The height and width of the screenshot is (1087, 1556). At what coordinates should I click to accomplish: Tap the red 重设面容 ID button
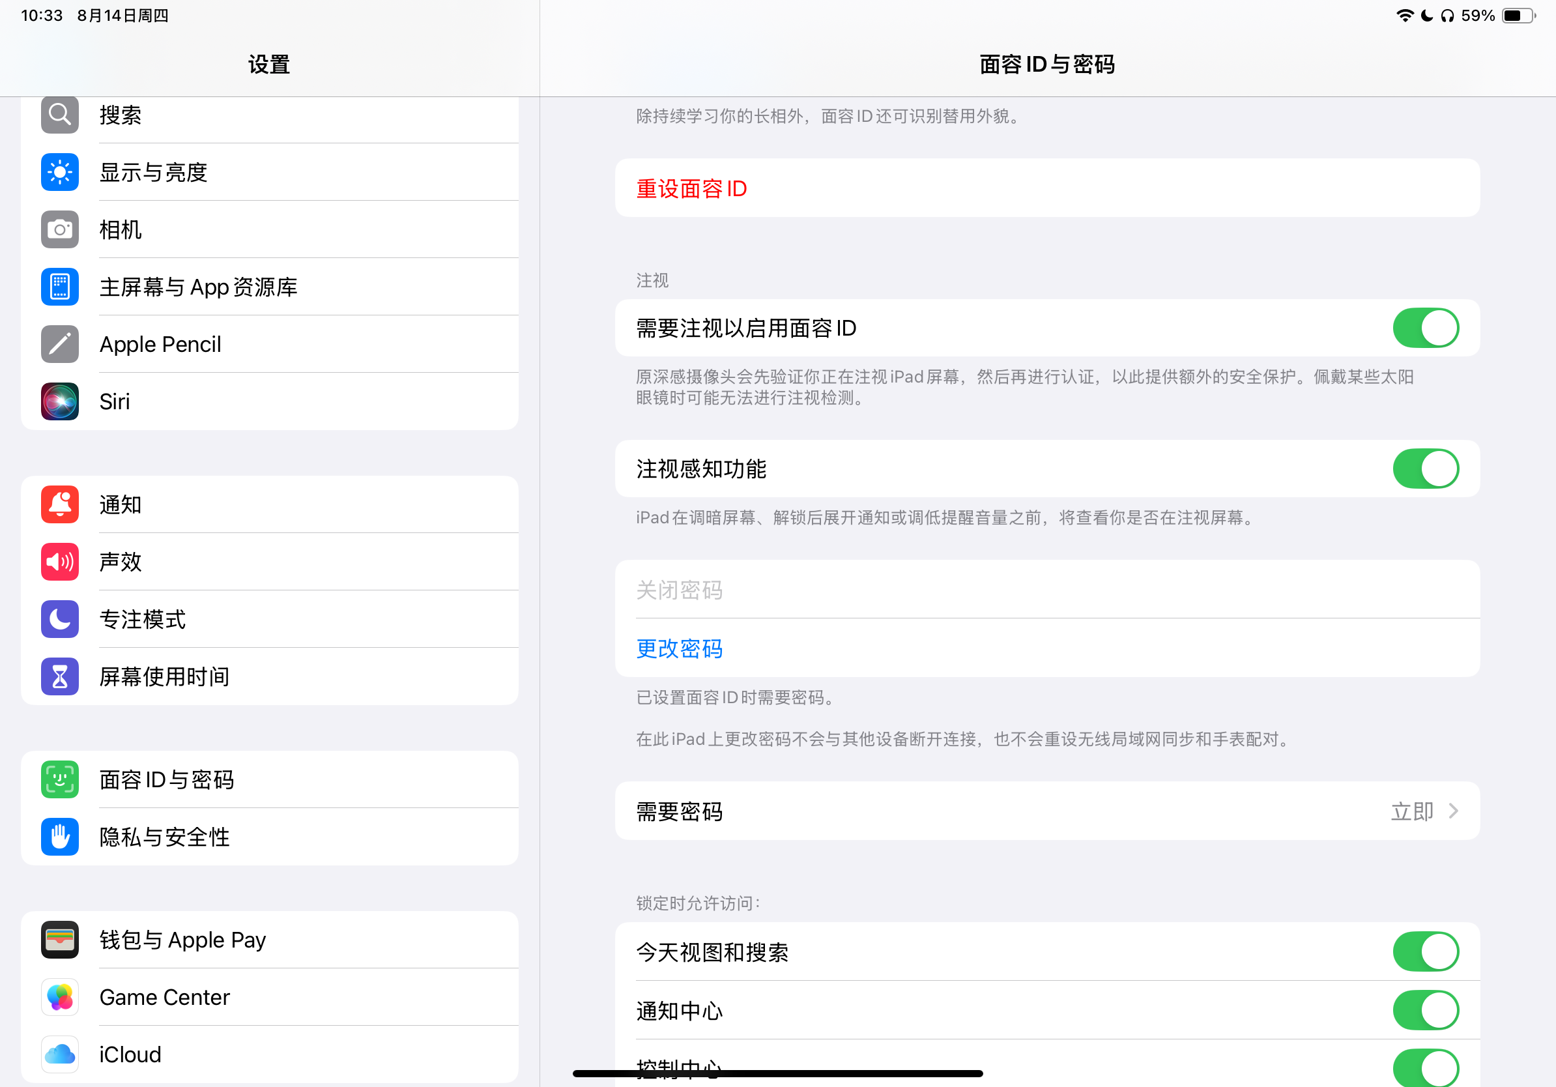[691, 188]
